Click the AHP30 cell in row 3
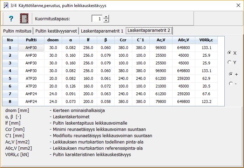 (x=31, y=63)
